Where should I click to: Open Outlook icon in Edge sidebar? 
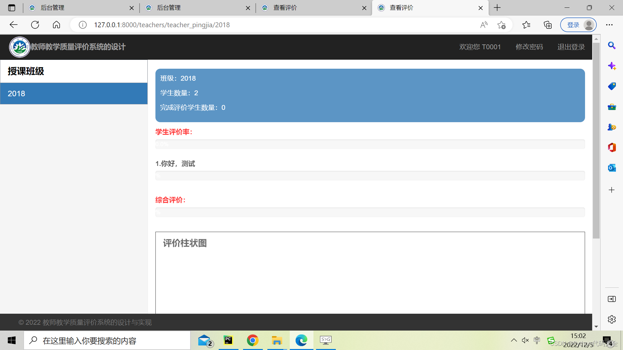point(612,168)
